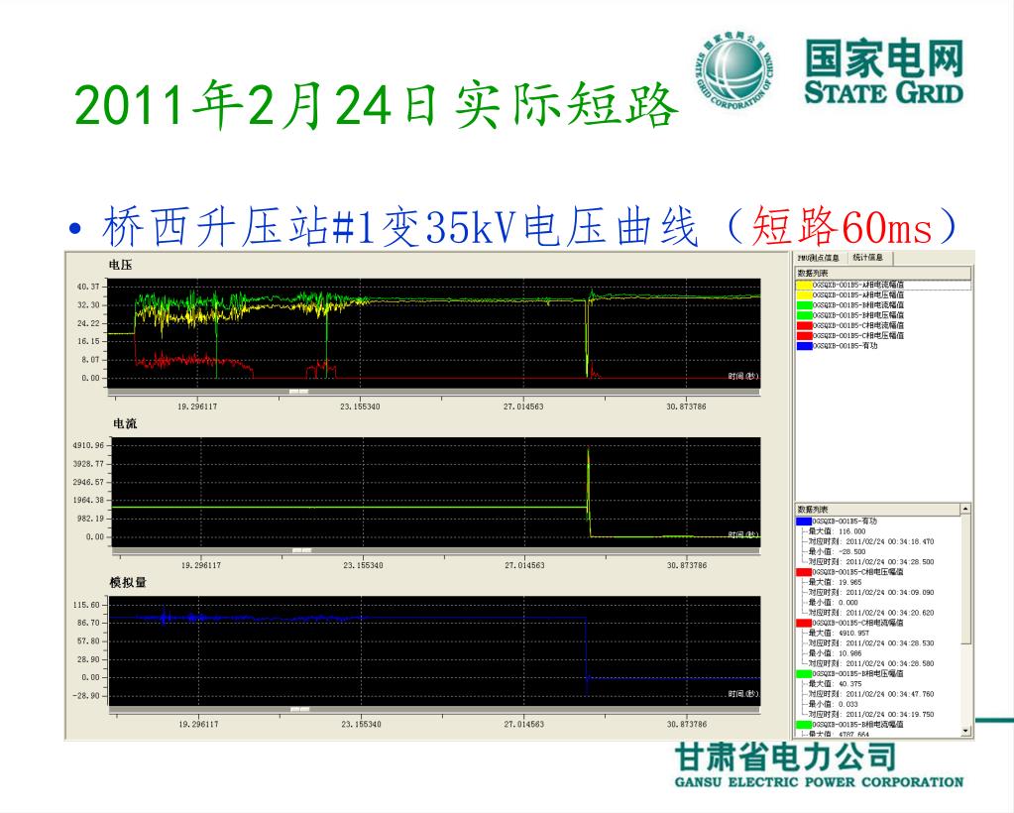Click the 23.155340 time label under the 电压 chart
This screenshot has width=1014, height=813.
click(360, 406)
